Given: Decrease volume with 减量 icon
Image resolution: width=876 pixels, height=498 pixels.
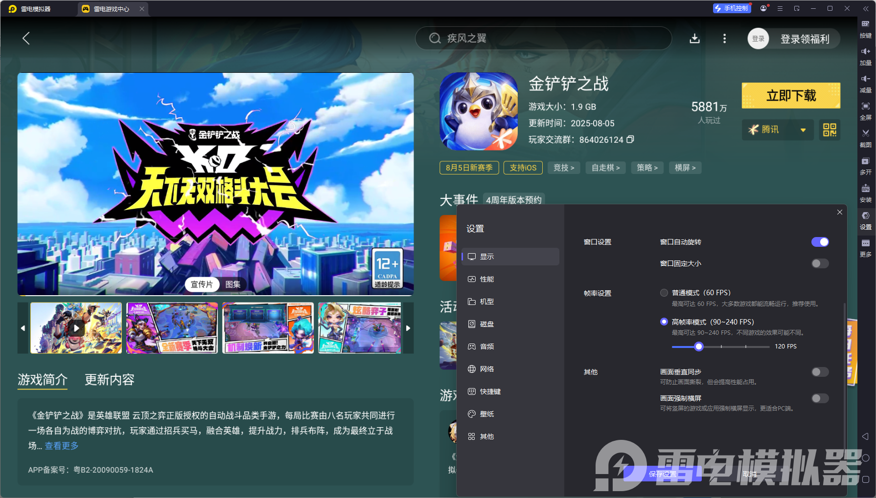Looking at the screenshot, I should coord(866,84).
